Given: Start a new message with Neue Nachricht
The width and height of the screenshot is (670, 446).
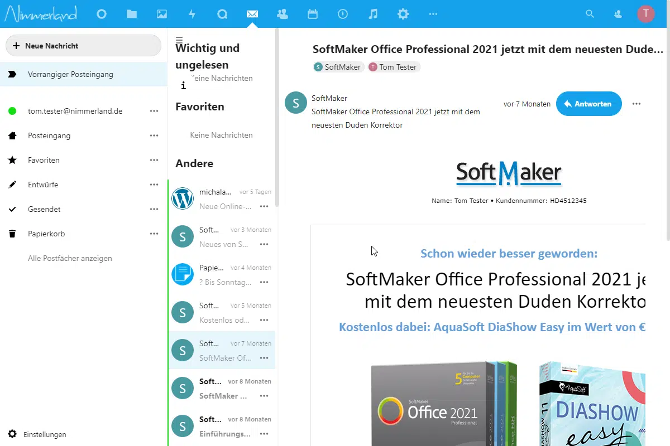Looking at the screenshot, I should click(x=83, y=46).
